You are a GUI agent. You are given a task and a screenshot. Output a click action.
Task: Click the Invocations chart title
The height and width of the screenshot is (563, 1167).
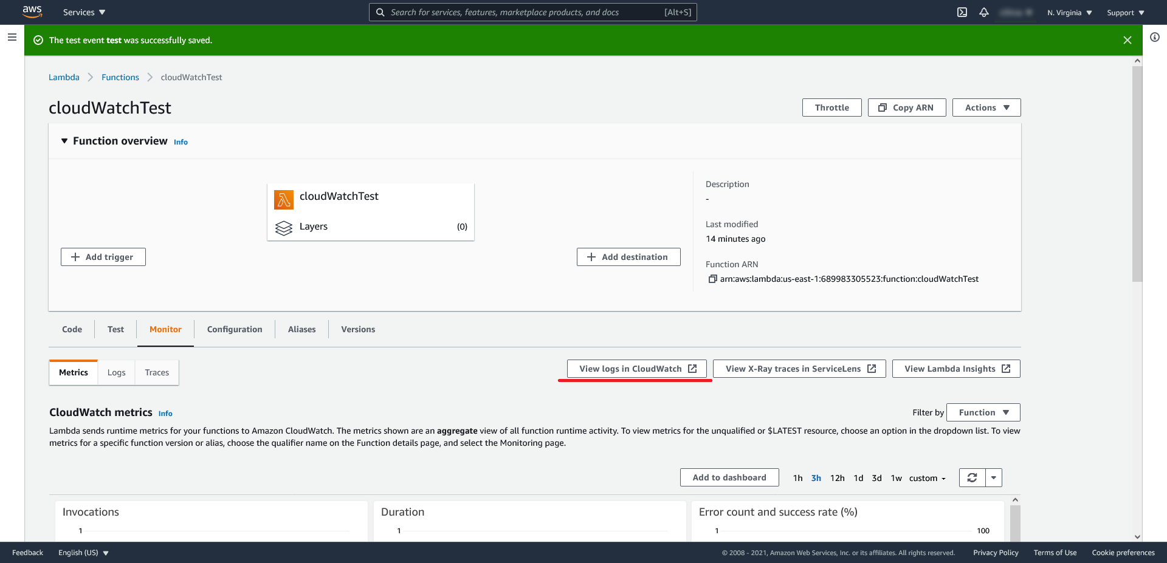point(91,512)
